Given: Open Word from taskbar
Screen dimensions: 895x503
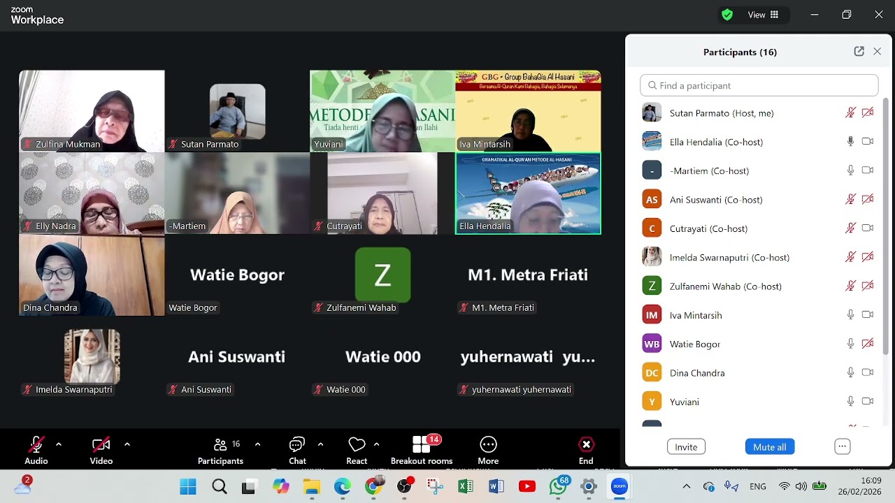Looking at the screenshot, I should [496, 486].
